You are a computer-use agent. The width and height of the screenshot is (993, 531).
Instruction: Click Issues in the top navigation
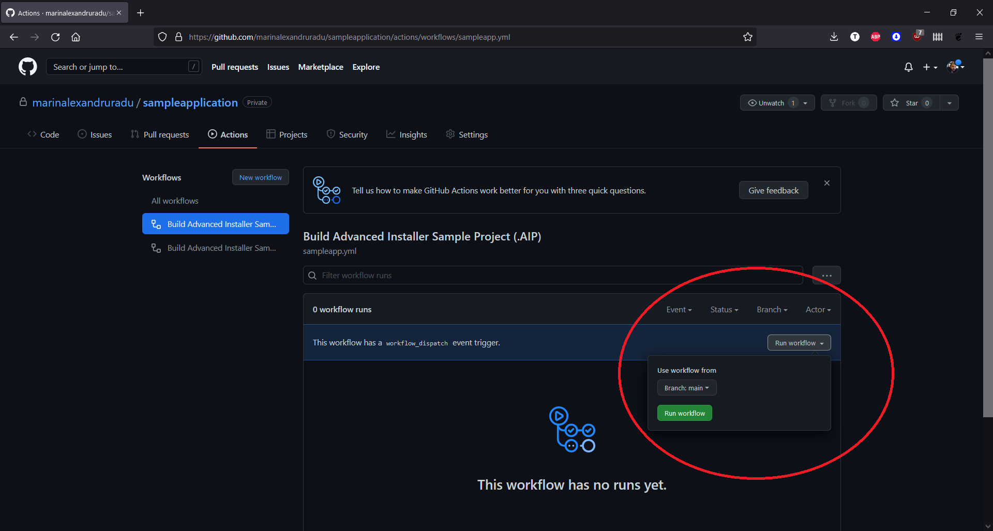278,67
